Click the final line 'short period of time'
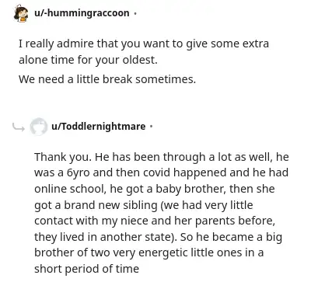Viewport: 311px width, 296px height. 86,269
